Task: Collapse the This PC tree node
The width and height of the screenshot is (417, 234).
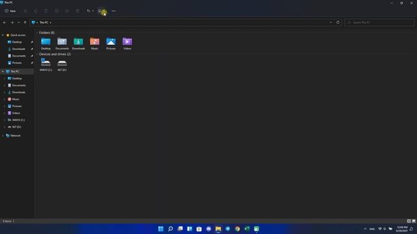Action: point(3,71)
